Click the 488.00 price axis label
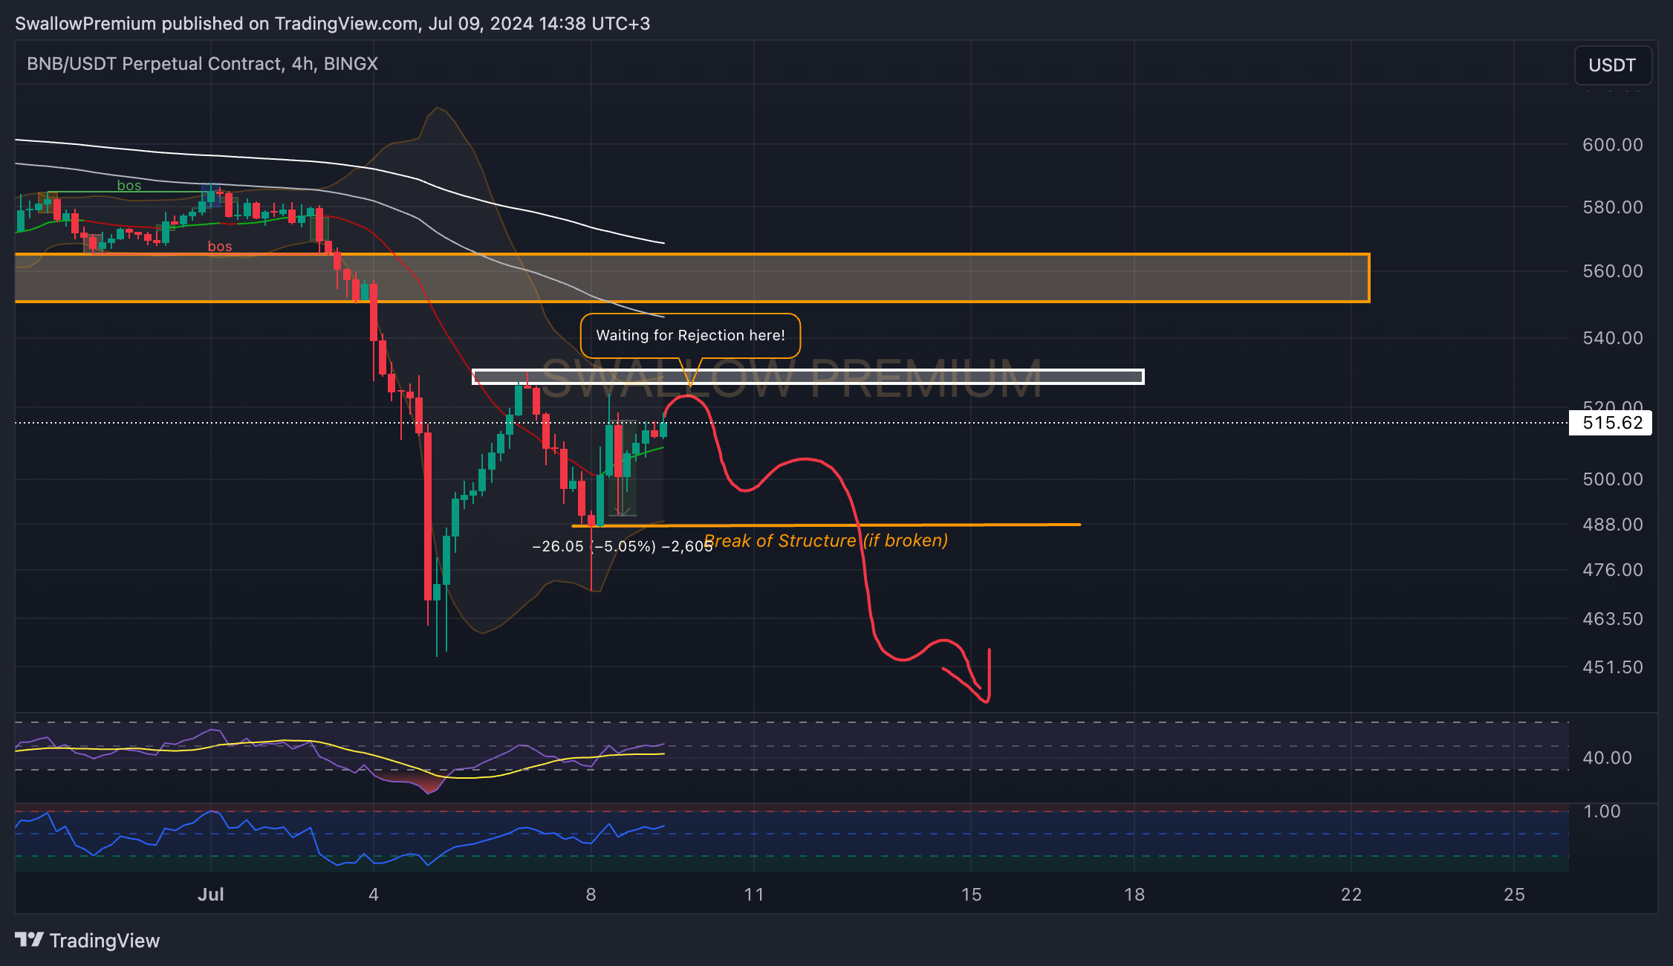 click(1613, 525)
